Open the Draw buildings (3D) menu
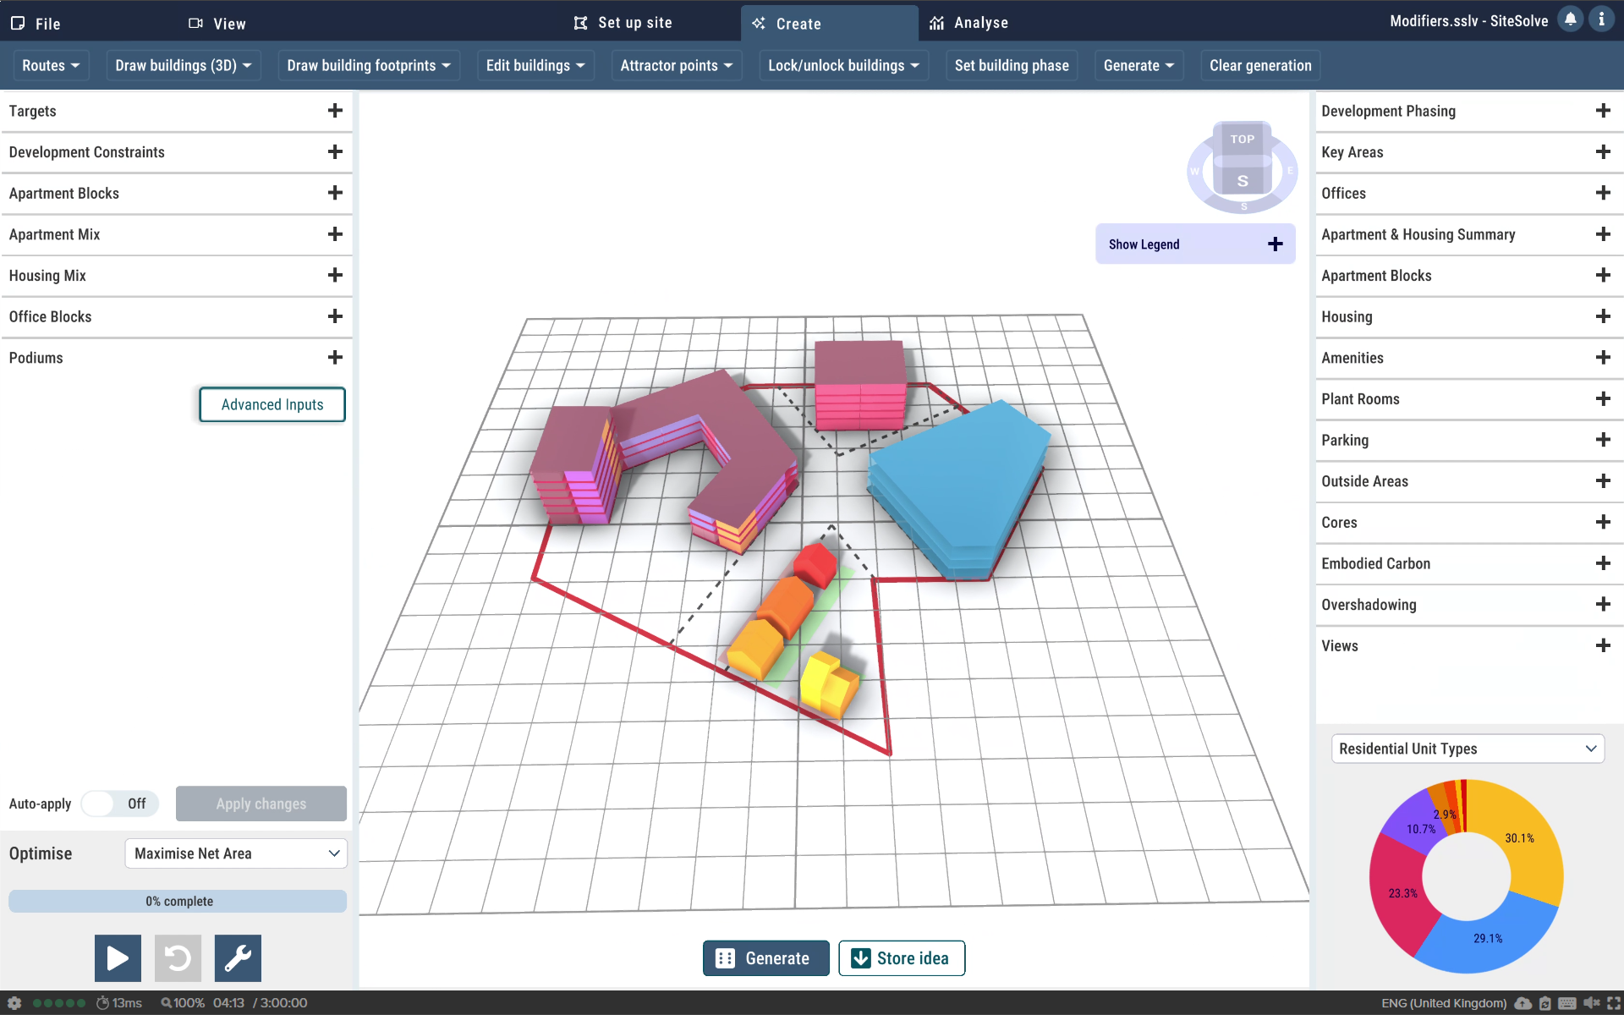Screen dimensions: 1624x1015 pos(184,65)
